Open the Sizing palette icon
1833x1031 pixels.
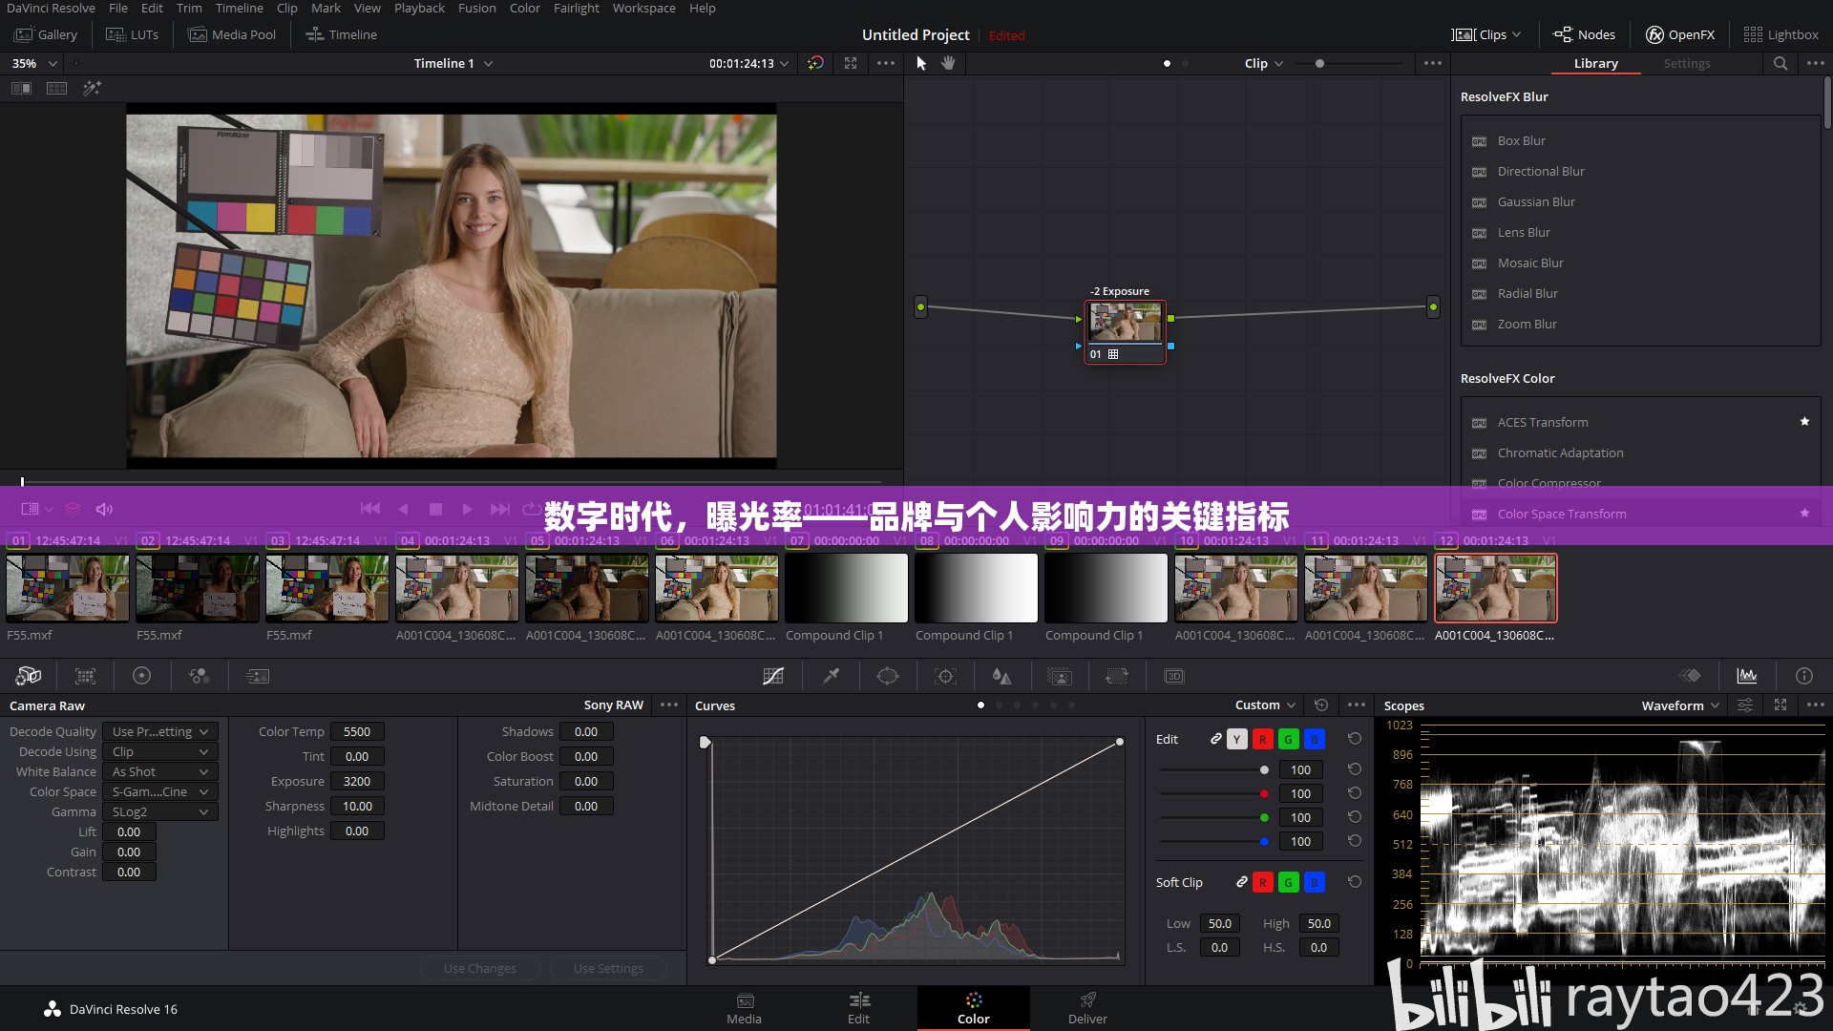tap(1116, 676)
